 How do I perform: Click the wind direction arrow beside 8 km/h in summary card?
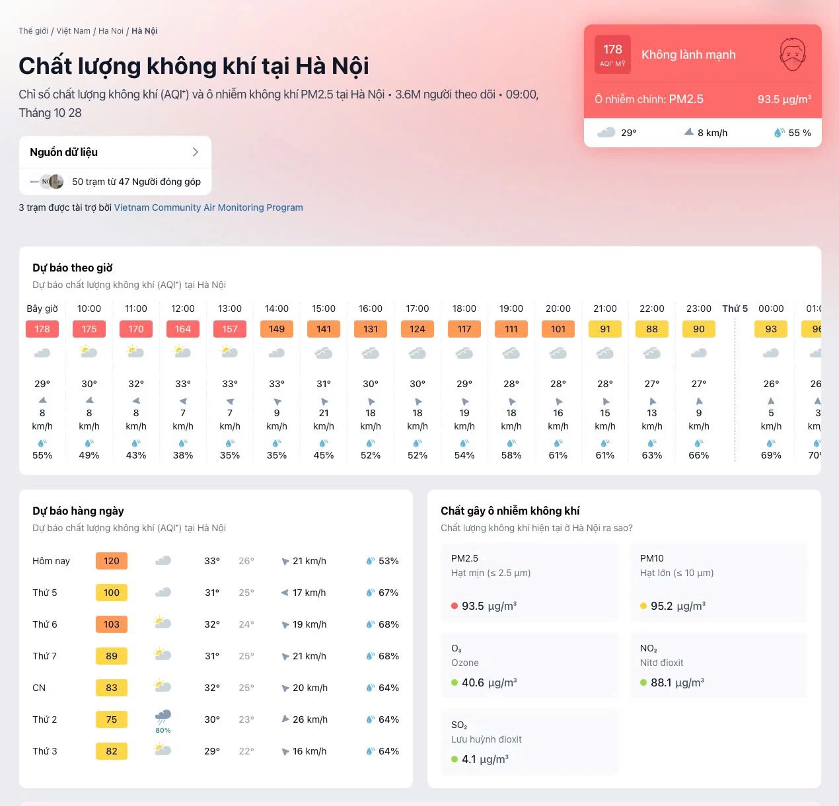689,132
